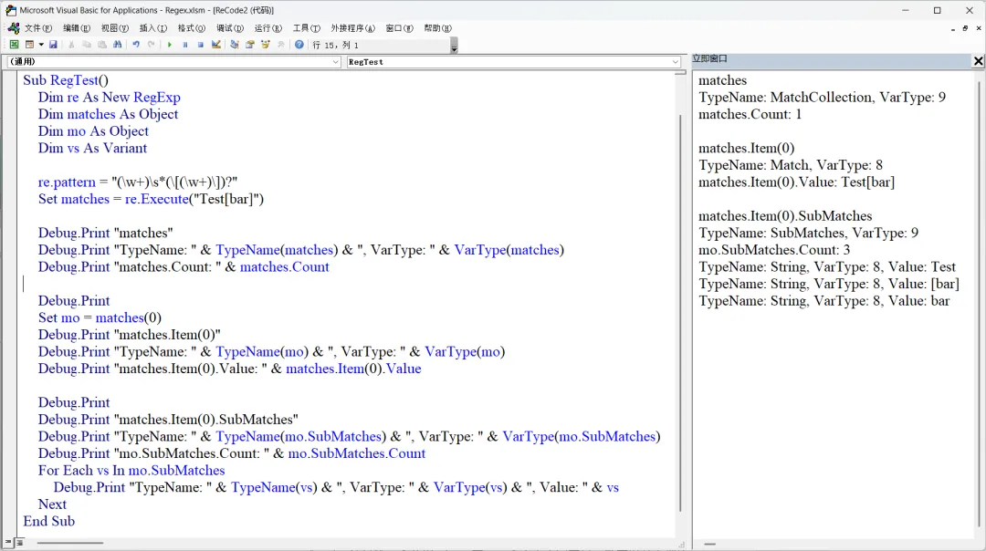The width and height of the screenshot is (986, 551).
Task: Expand the RegTest procedure dropdown
Action: [676, 61]
